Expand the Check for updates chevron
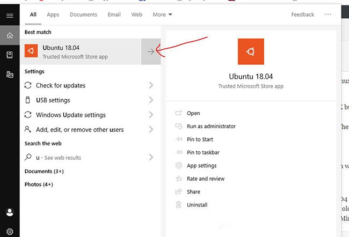Image resolution: width=349 pixels, height=237 pixels. [x=151, y=85]
